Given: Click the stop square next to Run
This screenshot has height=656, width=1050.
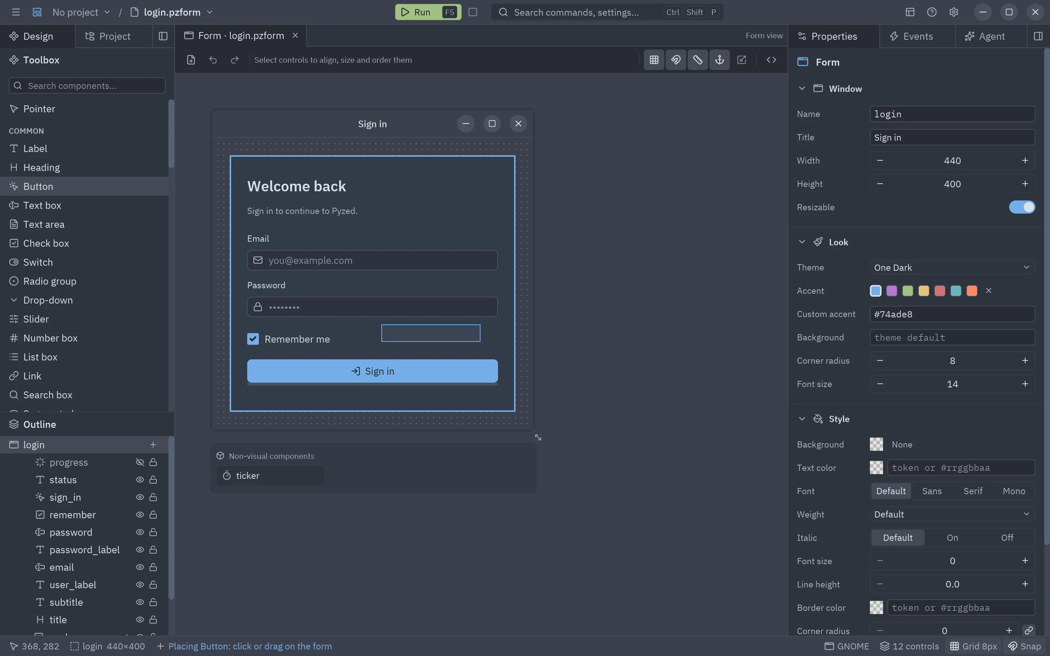Looking at the screenshot, I should coord(473,12).
